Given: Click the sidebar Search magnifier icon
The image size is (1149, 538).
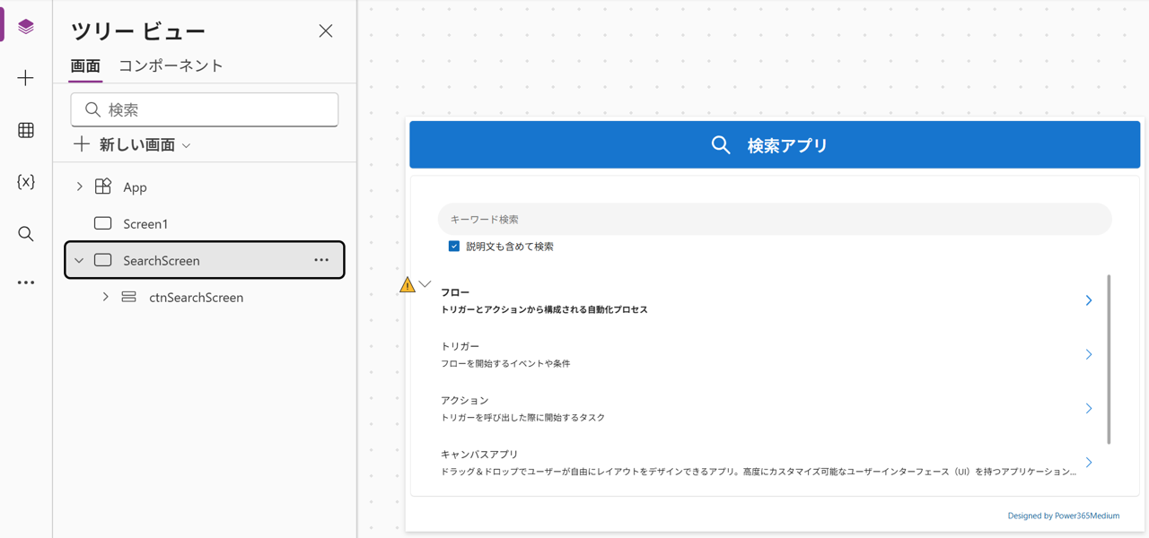Looking at the screenshot, I should [26, 234].
